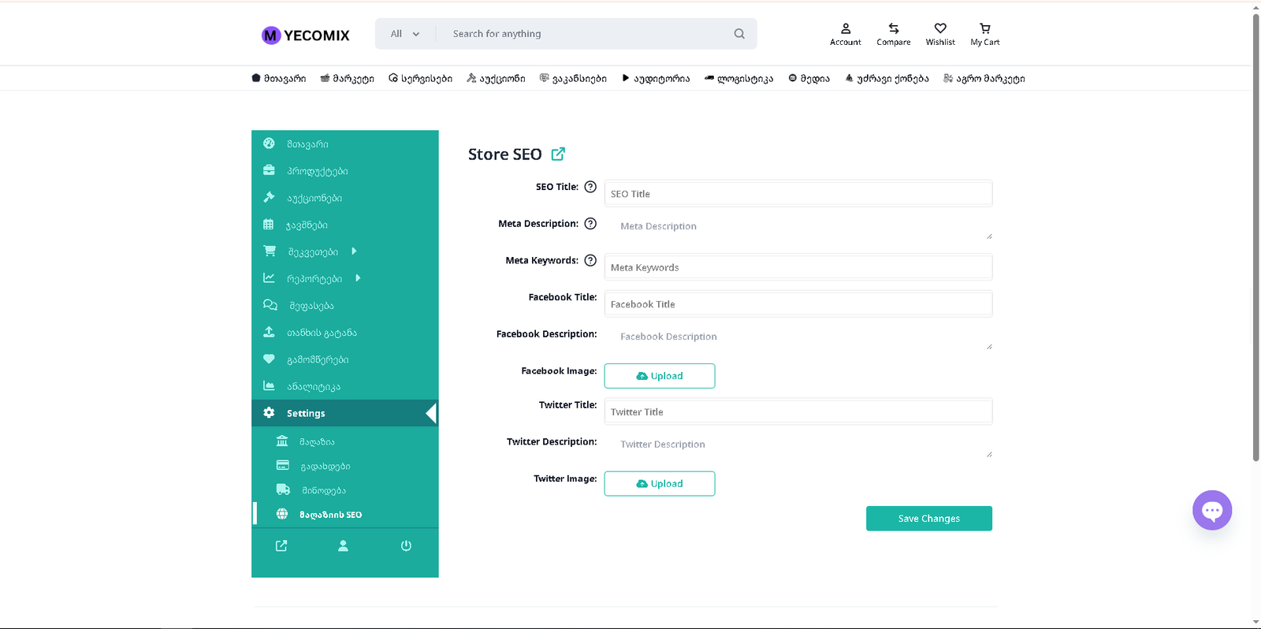Click the page vertical scrollbar
The image size is (1261, 629).
coord(1255,236)
